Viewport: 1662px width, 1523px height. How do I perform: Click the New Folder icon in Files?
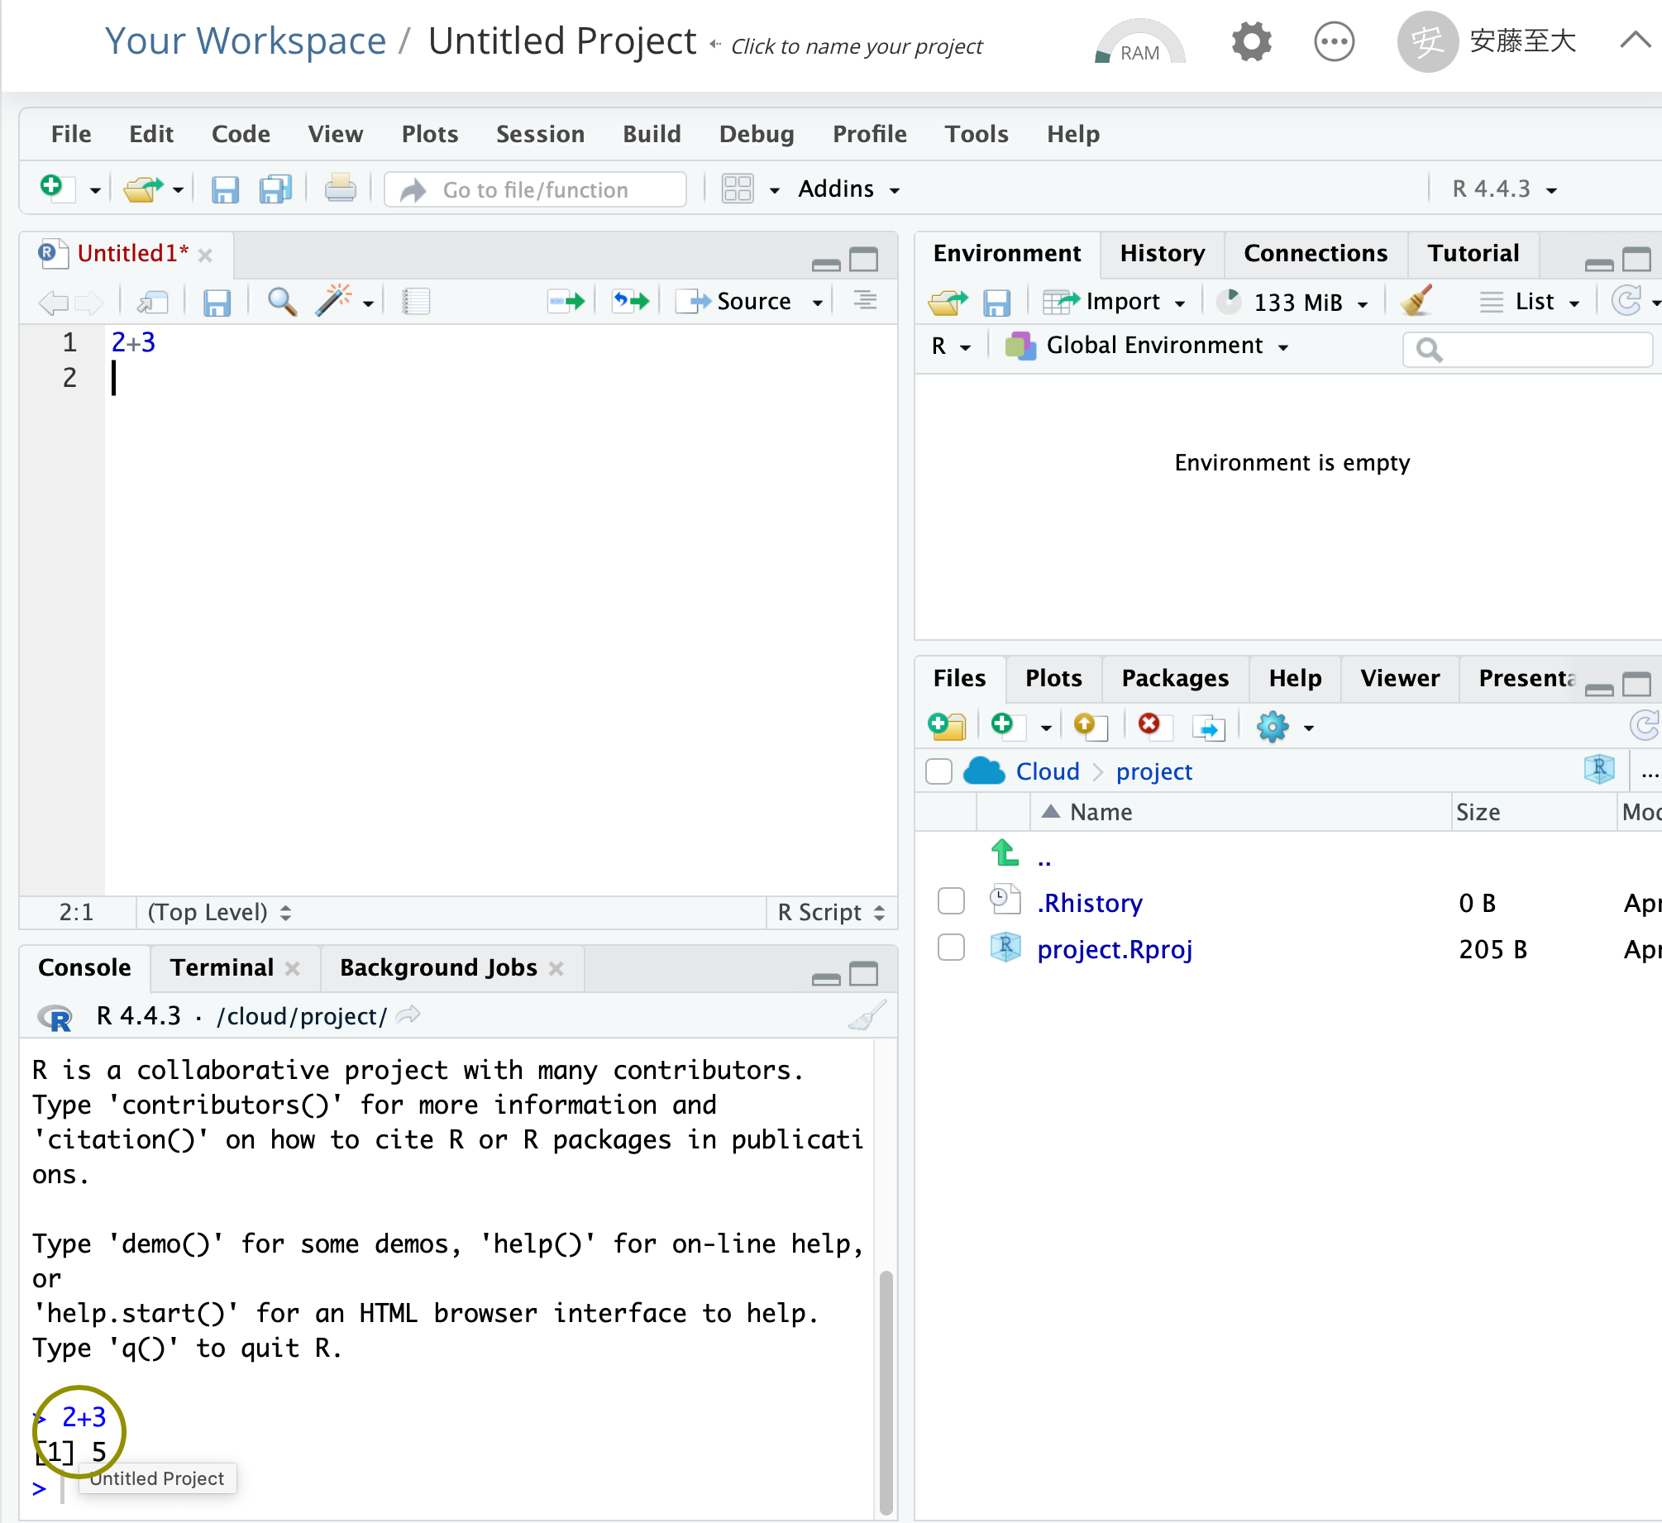(947, 726)
